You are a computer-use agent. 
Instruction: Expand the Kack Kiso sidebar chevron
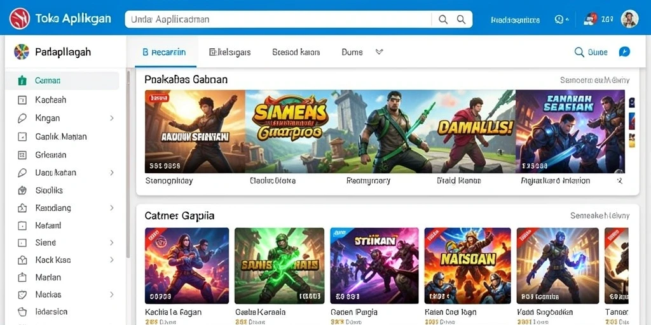[112, 260]
